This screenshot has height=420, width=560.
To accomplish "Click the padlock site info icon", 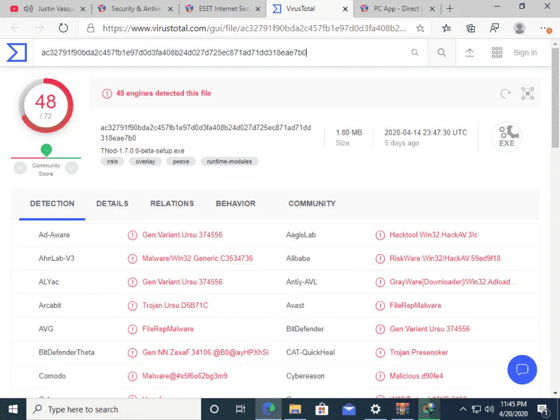I will (91, 28).
